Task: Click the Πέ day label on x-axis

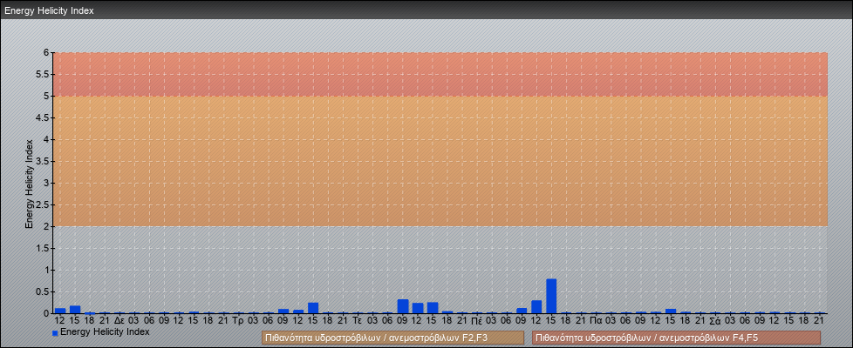Action: pos(476,321)
